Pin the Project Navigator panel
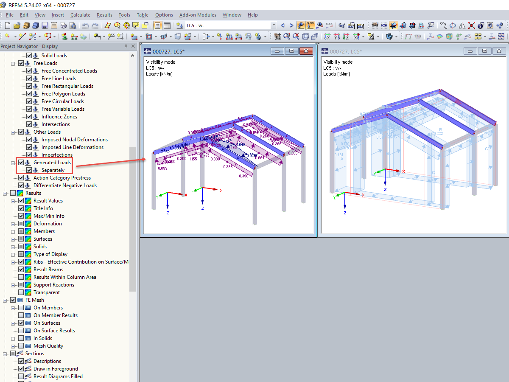The width and height of the screenshot is (509, 382). [126, 46]
